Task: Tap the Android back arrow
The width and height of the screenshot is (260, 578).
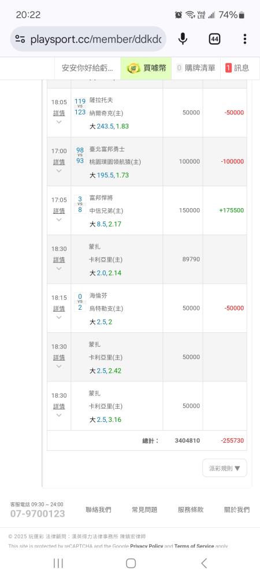Action: click(203, 563)
